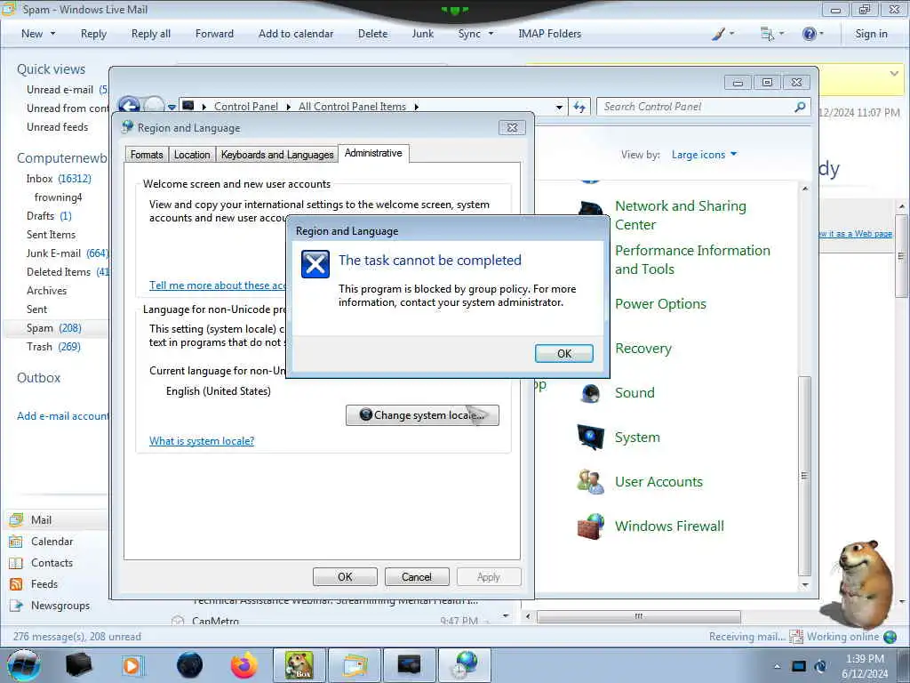
Task: Click the Windows Firewall brick-wall icon
Action: click(x=591, y=526)
